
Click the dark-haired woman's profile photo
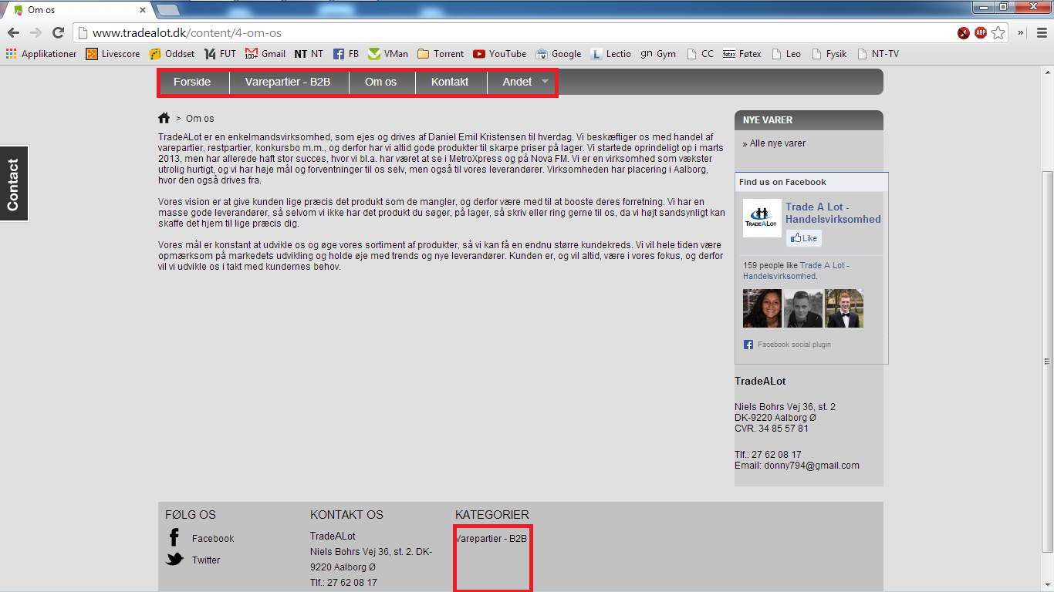762,308
